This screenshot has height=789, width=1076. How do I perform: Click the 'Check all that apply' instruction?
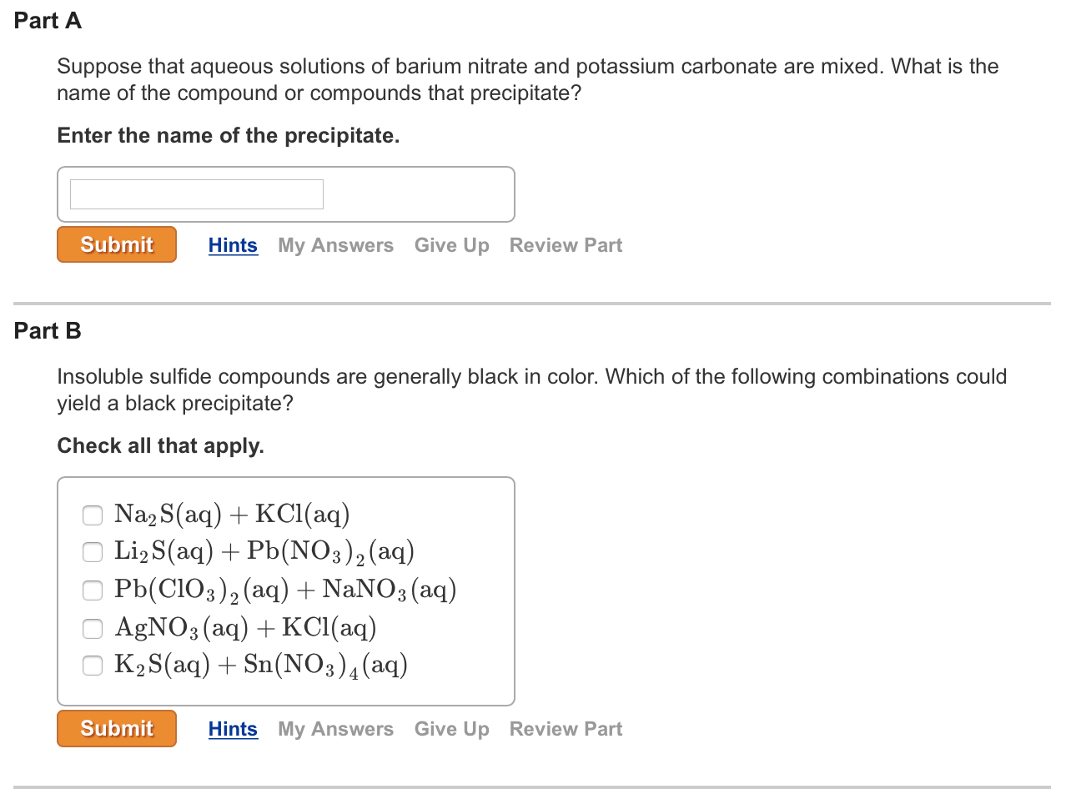[x=160, y=446]
